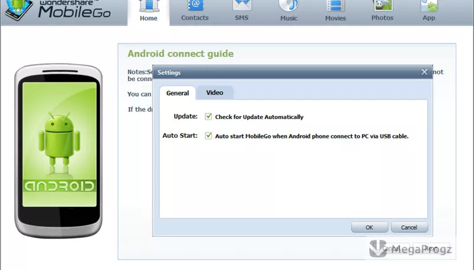Close the Settings dialog with X
Viewport: 474px width, 270px height.
[424, 72]
